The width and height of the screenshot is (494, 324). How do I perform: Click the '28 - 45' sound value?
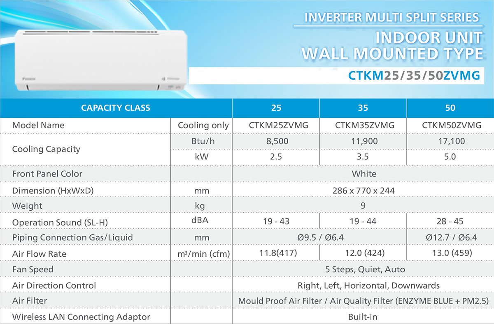[x=450, y=221]
